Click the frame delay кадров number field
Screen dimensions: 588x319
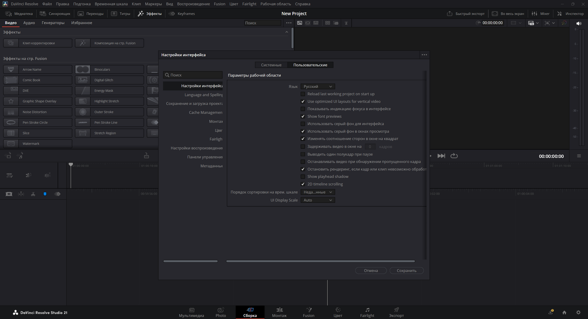pyautogui.click(x=370, y=146)
